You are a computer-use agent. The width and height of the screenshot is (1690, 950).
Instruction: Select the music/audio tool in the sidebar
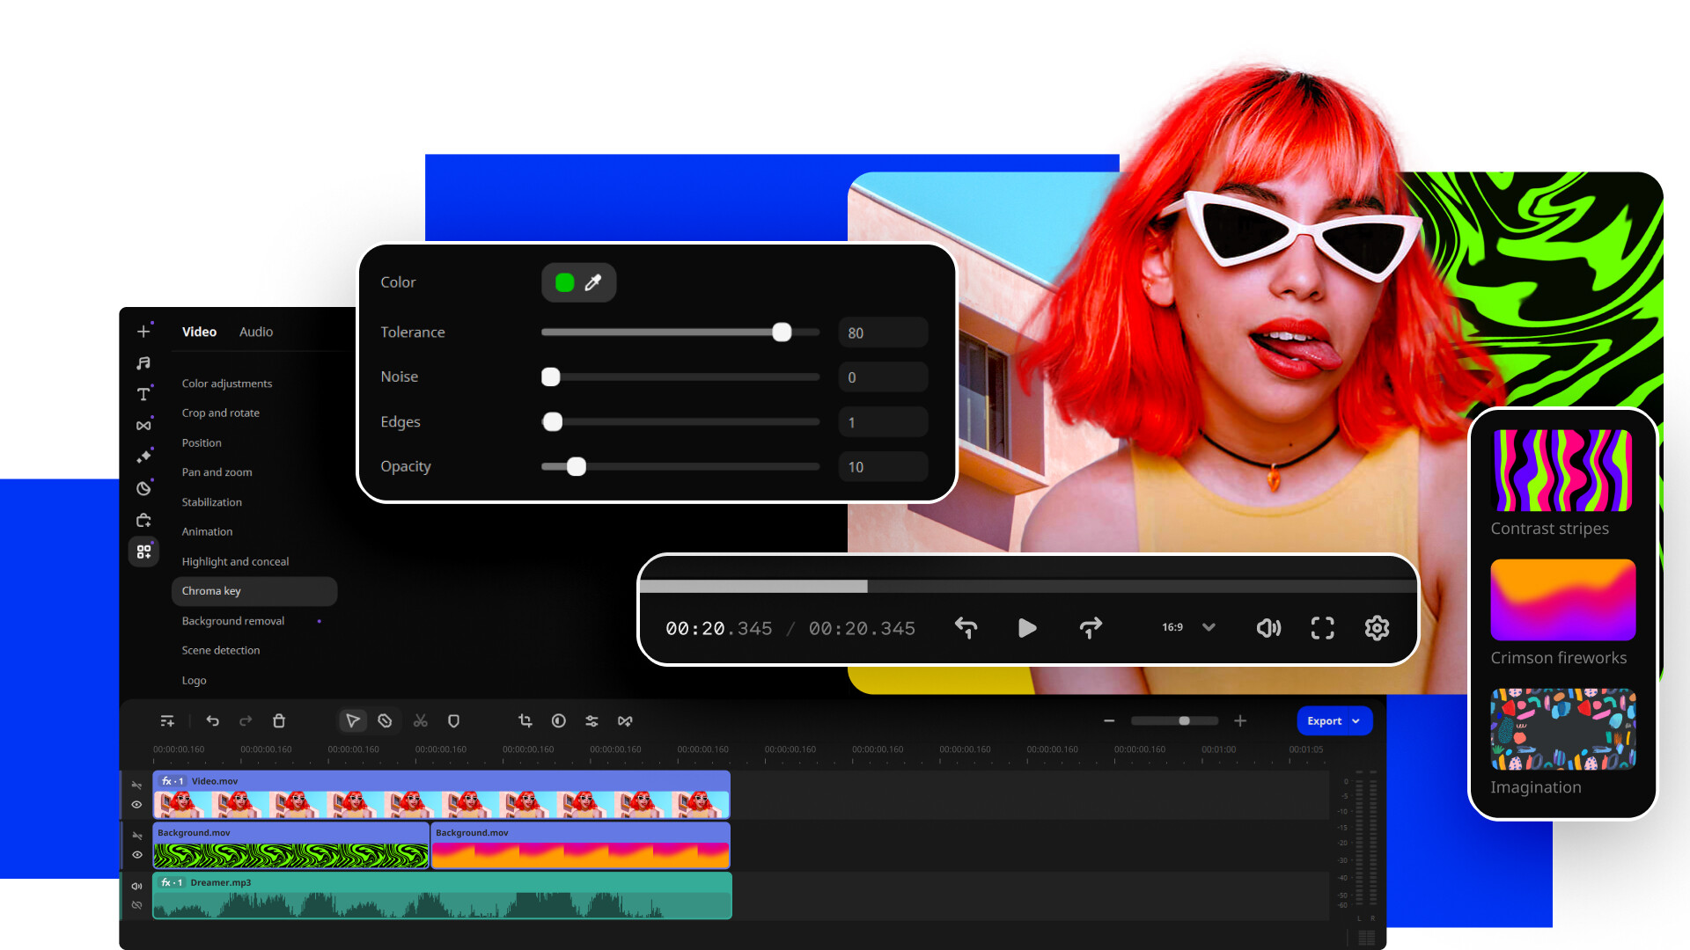(143, 362)
